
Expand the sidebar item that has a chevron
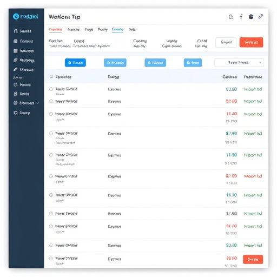coord(26,103)
